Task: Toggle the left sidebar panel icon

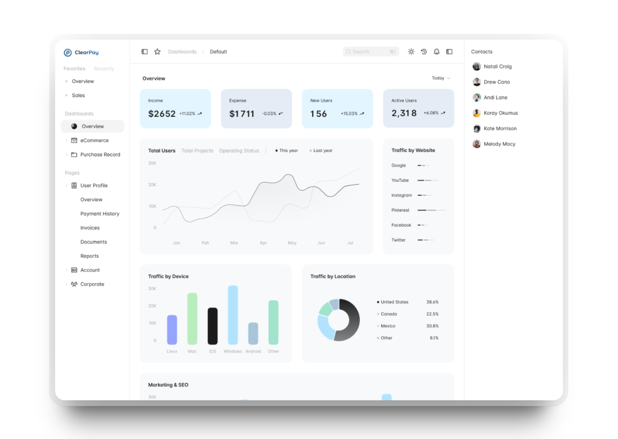Action: click(x=145, y=51)
